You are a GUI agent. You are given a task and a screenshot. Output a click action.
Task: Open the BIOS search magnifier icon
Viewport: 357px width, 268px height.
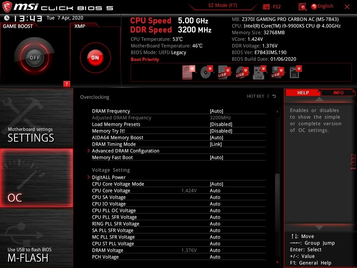(x=302, y=7)
